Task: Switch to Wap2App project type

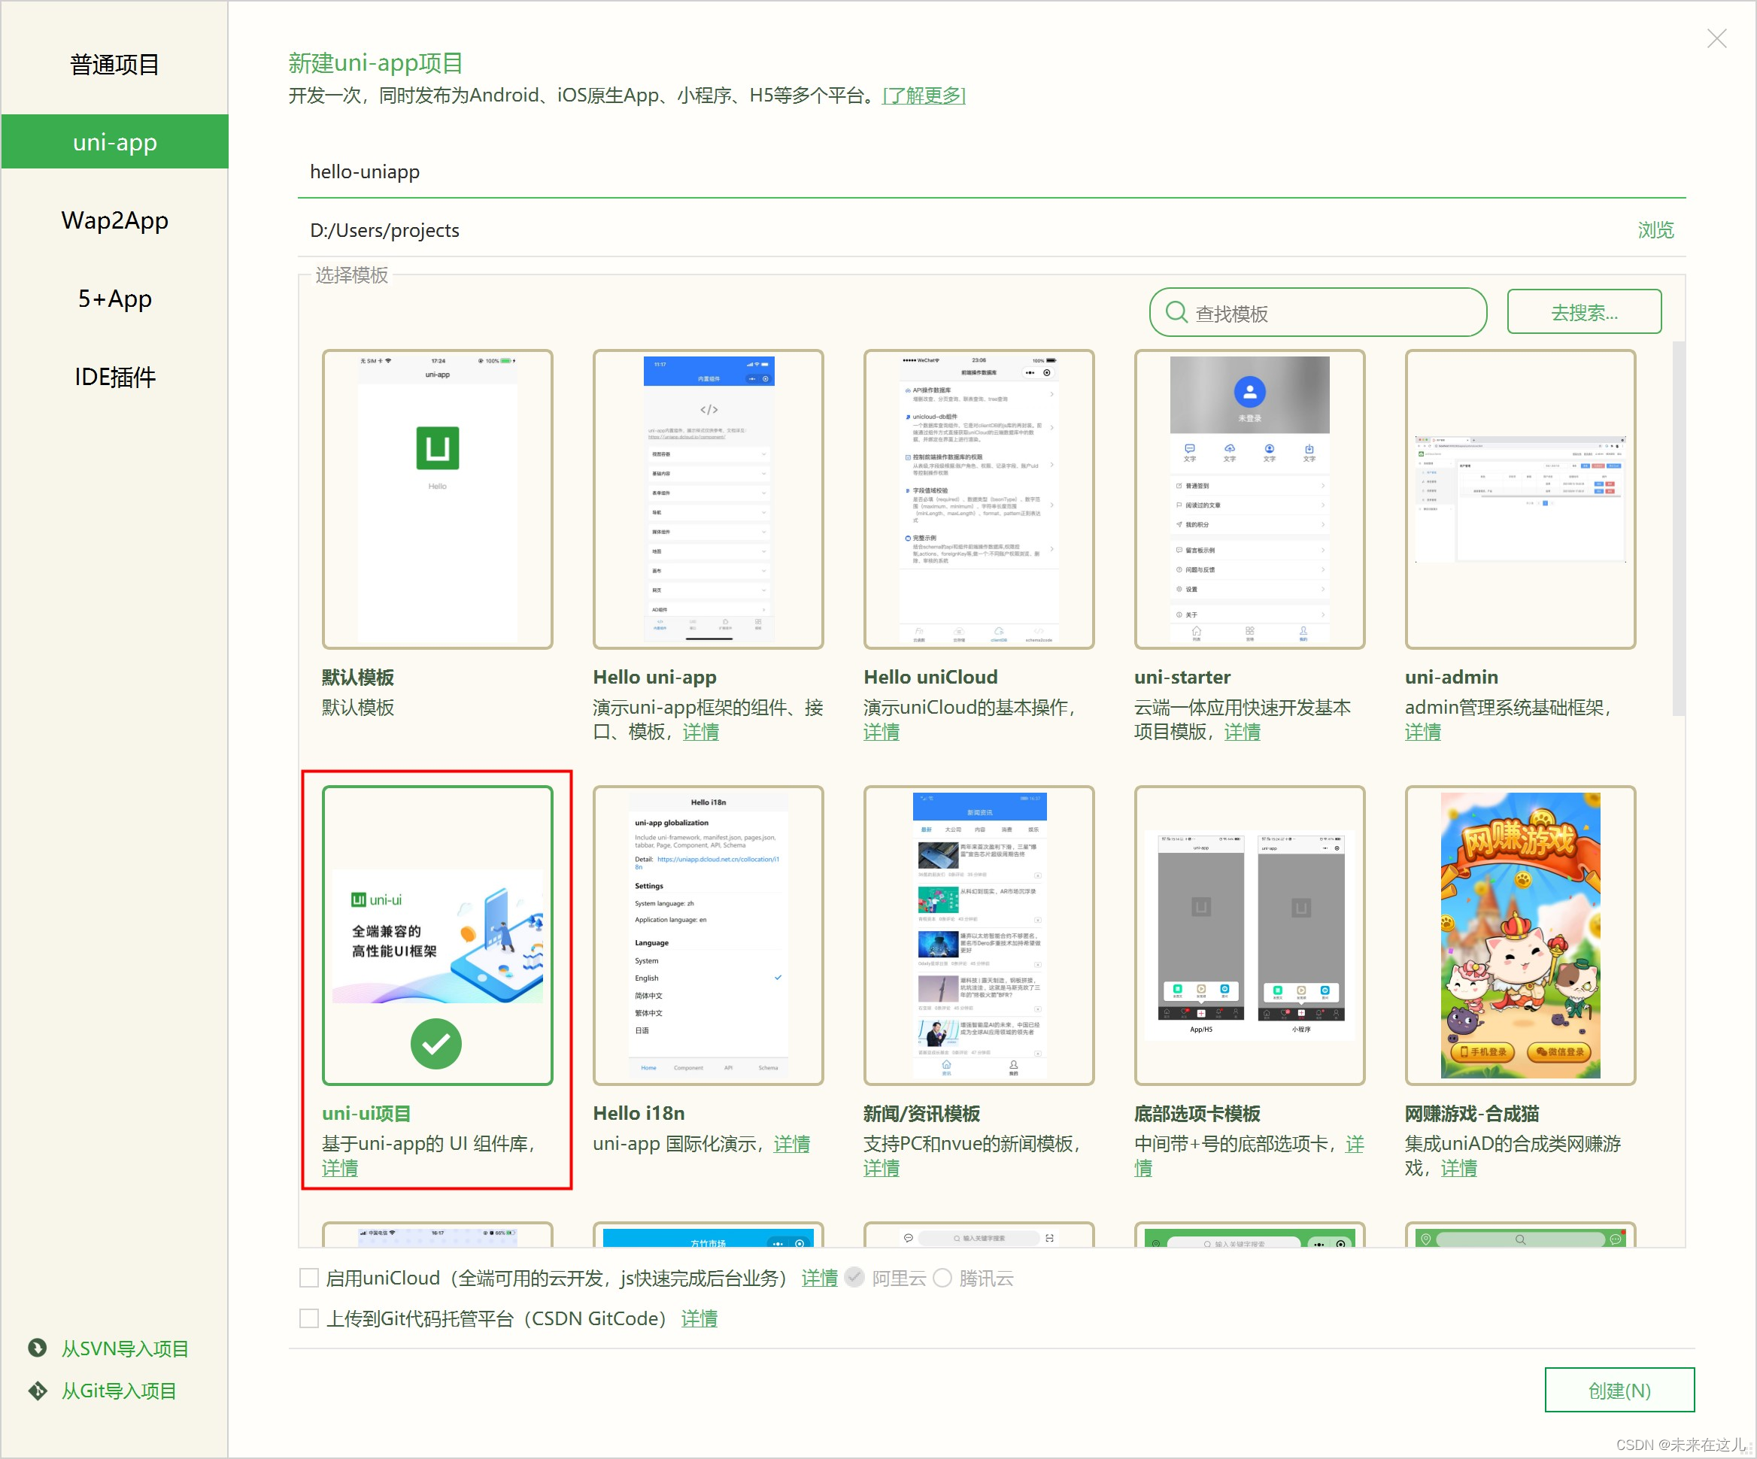Action: 114,220
